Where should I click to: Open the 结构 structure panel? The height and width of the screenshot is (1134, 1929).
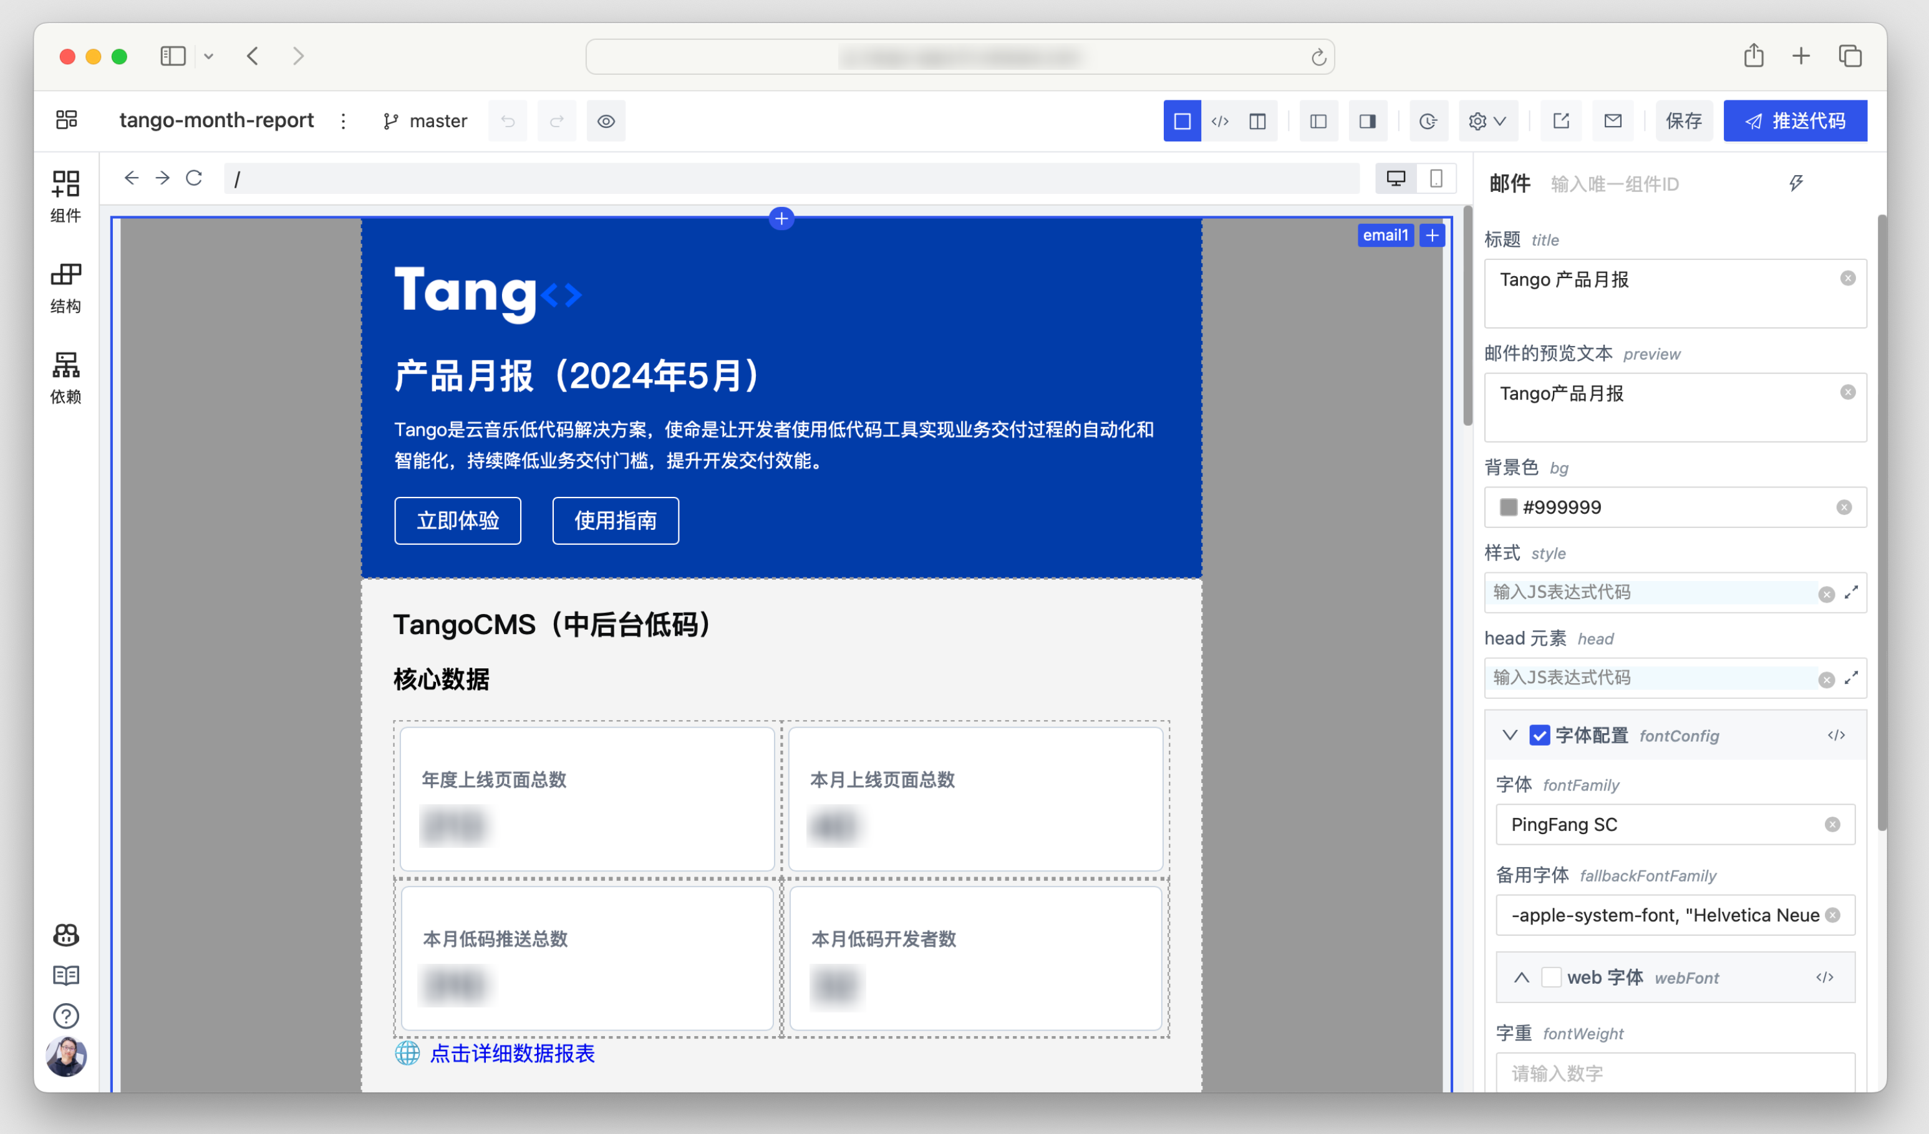pos(66,287)
